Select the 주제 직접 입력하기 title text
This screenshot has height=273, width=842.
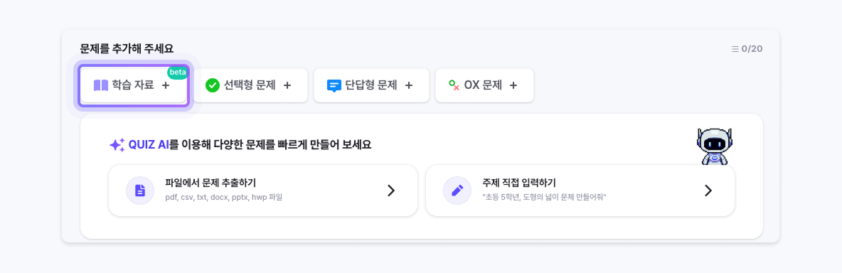[x=518, y=183]
